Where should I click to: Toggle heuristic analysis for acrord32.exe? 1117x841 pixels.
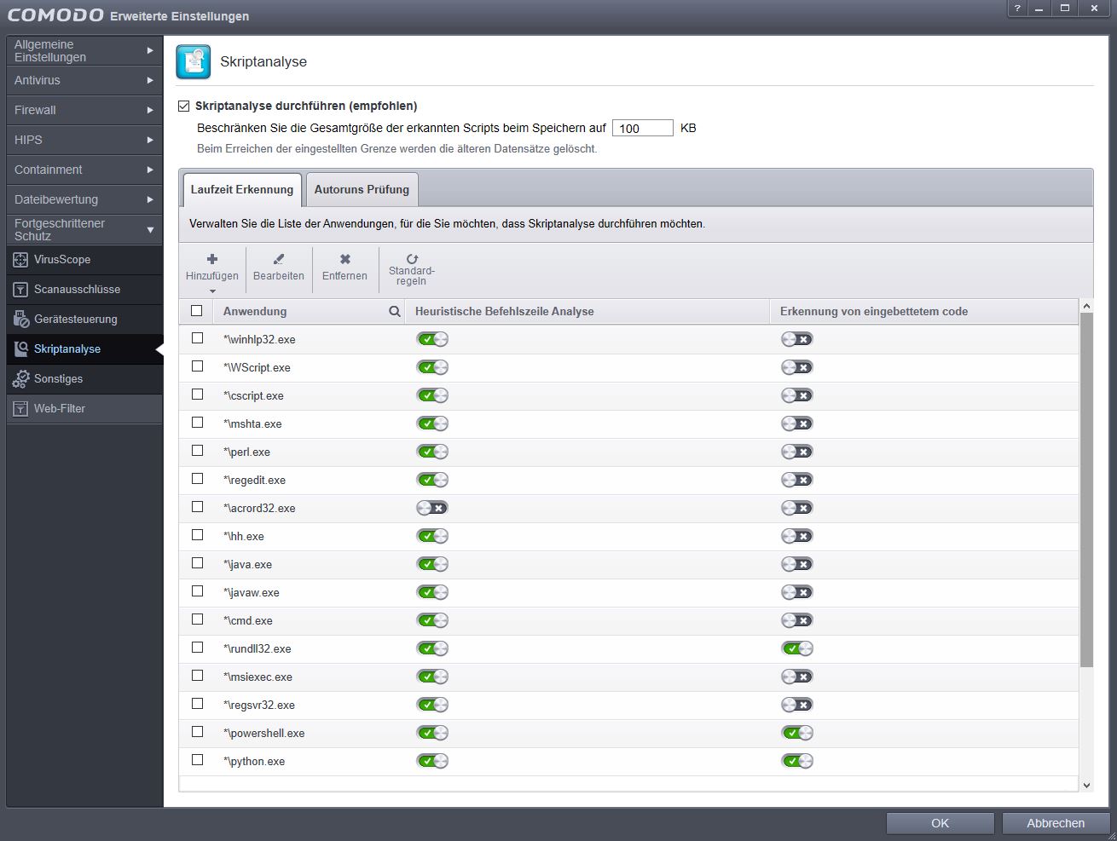click(x=432, y=508)
